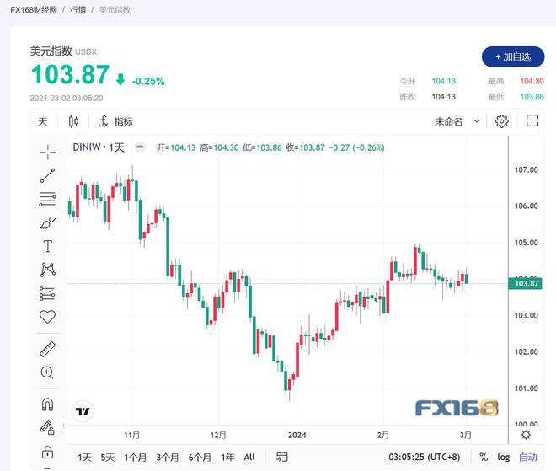Toggle percent scale button

(x=484, y=457)
